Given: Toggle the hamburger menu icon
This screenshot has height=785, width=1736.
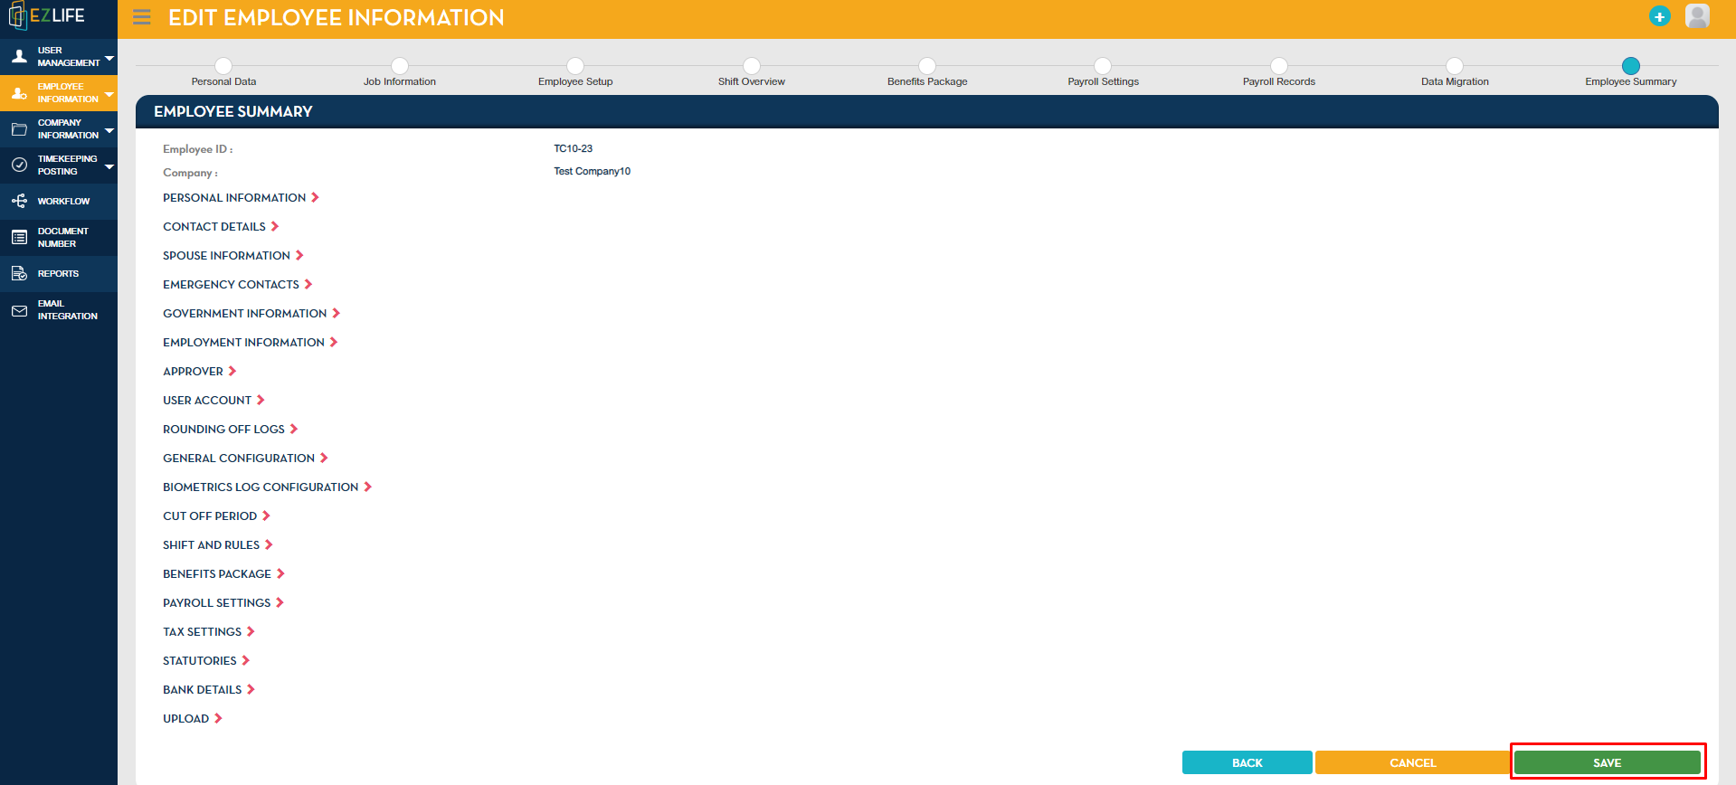Looking at the screenshot, I should tap(142, 17).
